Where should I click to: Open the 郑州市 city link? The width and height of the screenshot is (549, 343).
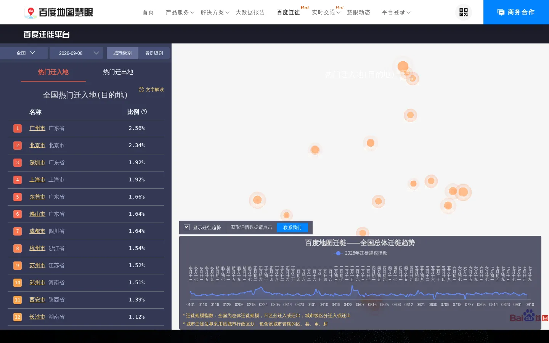(37, 283)
